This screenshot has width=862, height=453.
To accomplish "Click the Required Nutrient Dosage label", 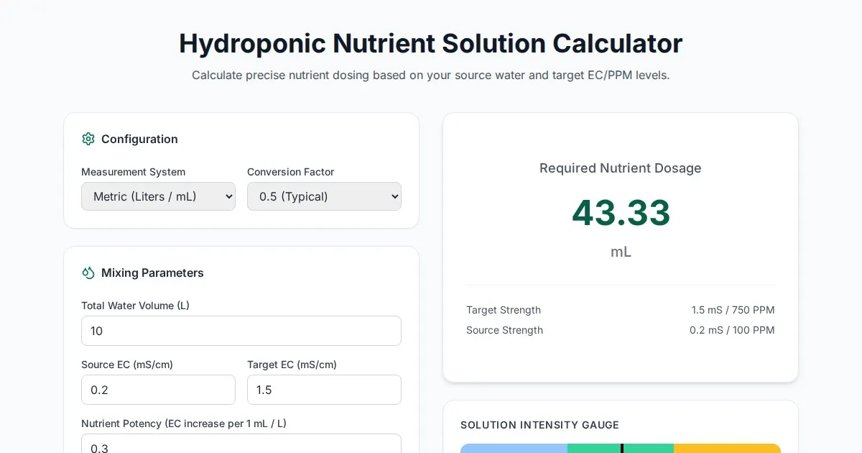I will pyautogui.click(x=621, y=168).
